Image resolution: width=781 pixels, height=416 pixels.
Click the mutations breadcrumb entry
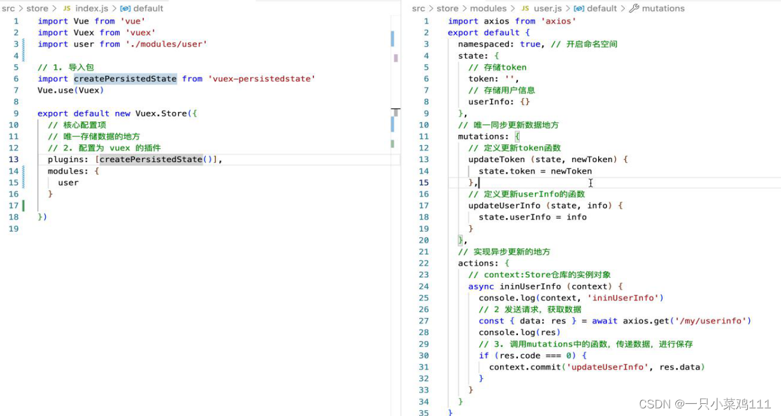663,8
